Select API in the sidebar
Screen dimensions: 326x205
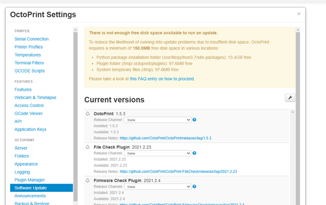[x=18, y=121]
